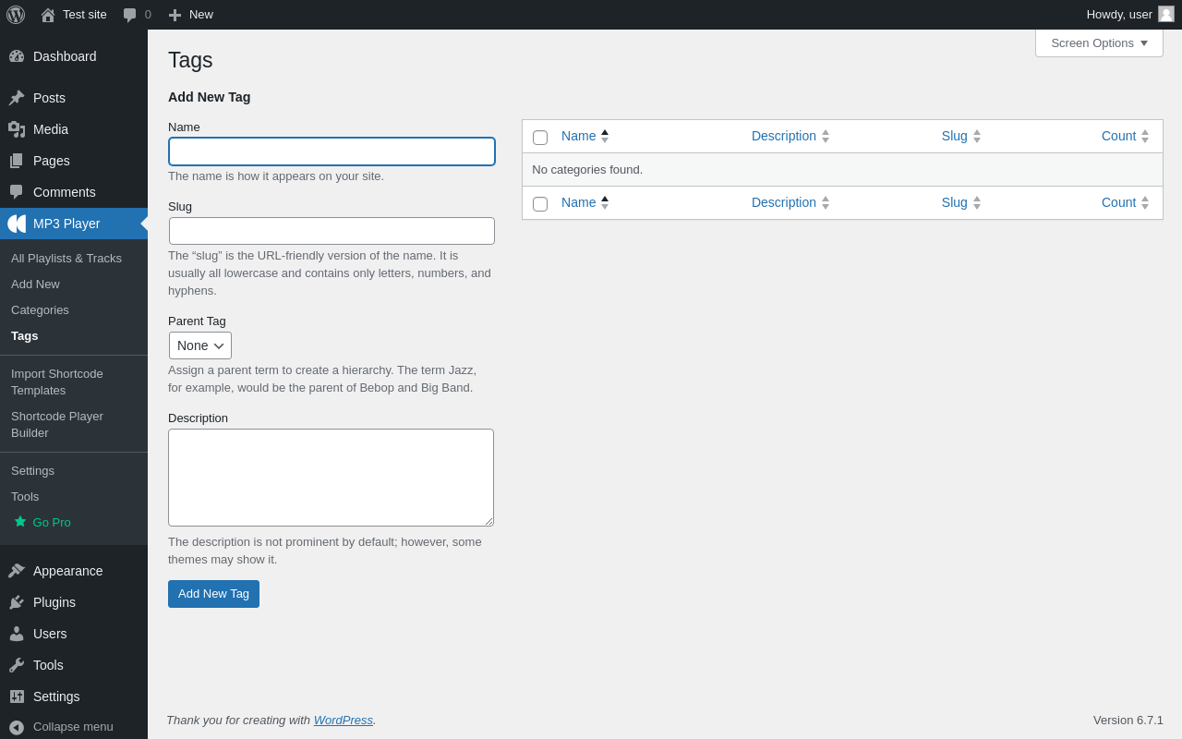Screen dimensions: 1182x739
Task: Click the Go Pro star icon
Action: tap(20, 522)
